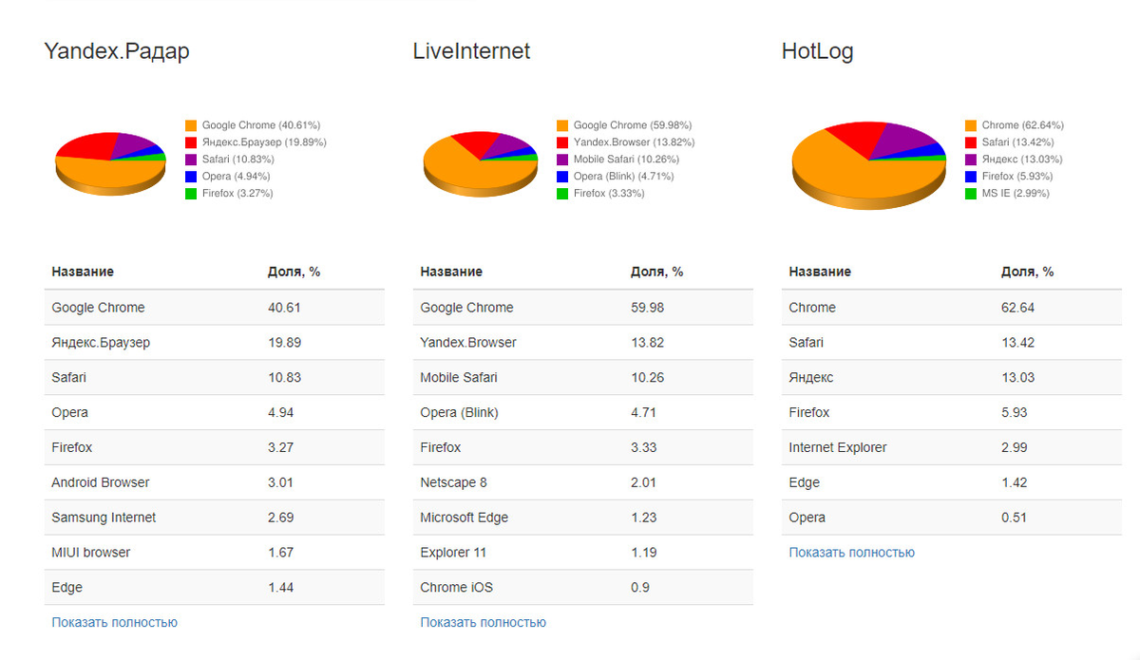The image size is (1140, 660).
Task: Click 'Google Chrome (40.61%)' legend label
Action: click(261, 125)
